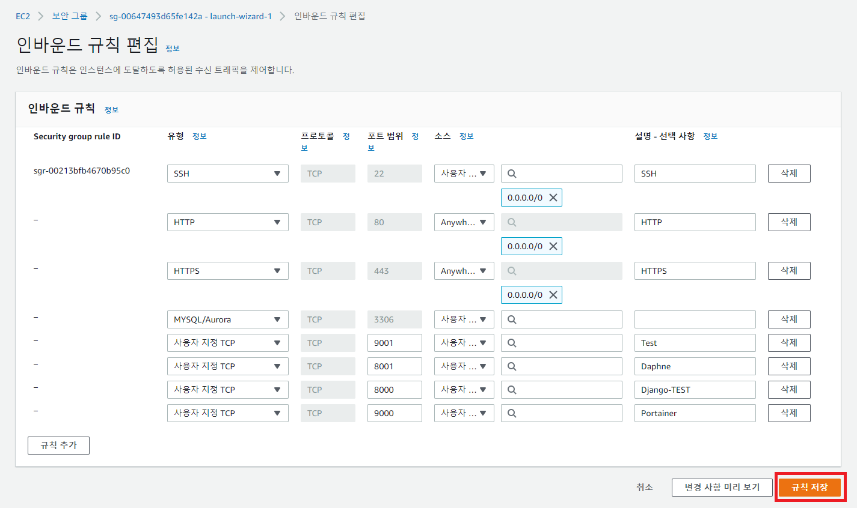Image resolution: width=857 pixels, height=508 pixels.
Task: Click port range field with 9001
Action: tap(395, 343)
